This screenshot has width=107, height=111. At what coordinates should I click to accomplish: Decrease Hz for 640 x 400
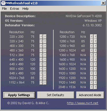[41, 60]
